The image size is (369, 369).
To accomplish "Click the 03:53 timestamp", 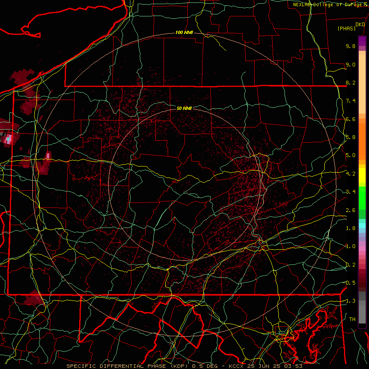I will click(x=294, y=366).
